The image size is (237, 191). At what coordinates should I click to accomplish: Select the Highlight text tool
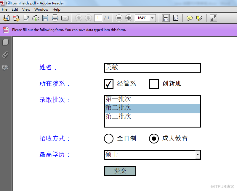pyautogui.click(x=199, y=18)
